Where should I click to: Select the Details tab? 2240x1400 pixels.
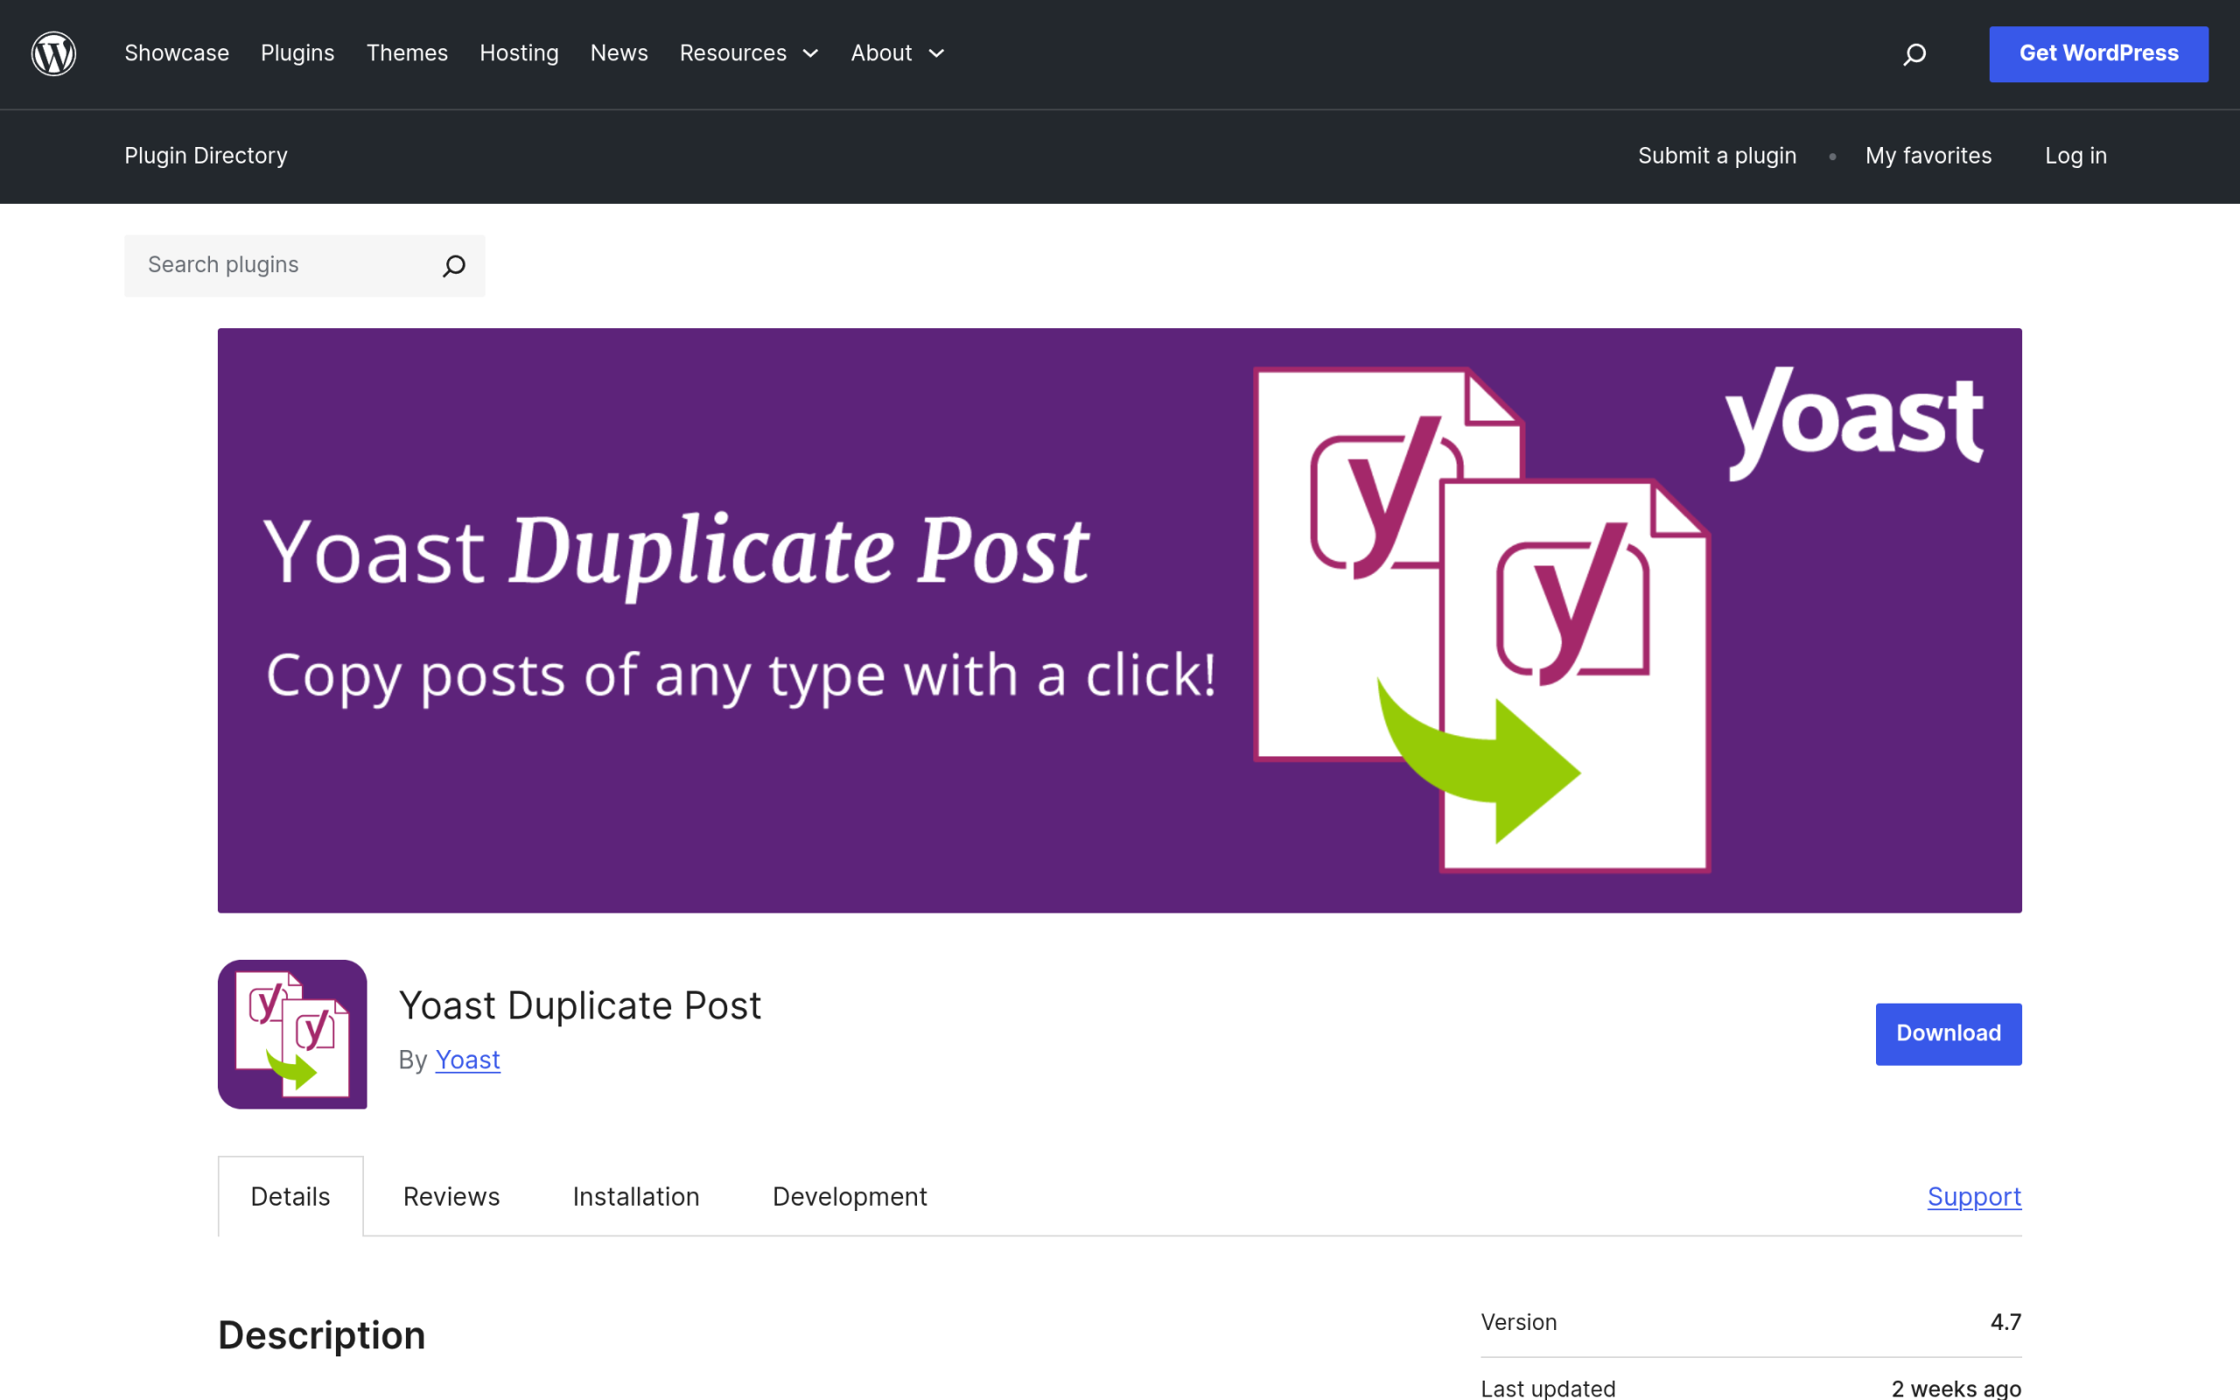click(x=290, y=1196)
